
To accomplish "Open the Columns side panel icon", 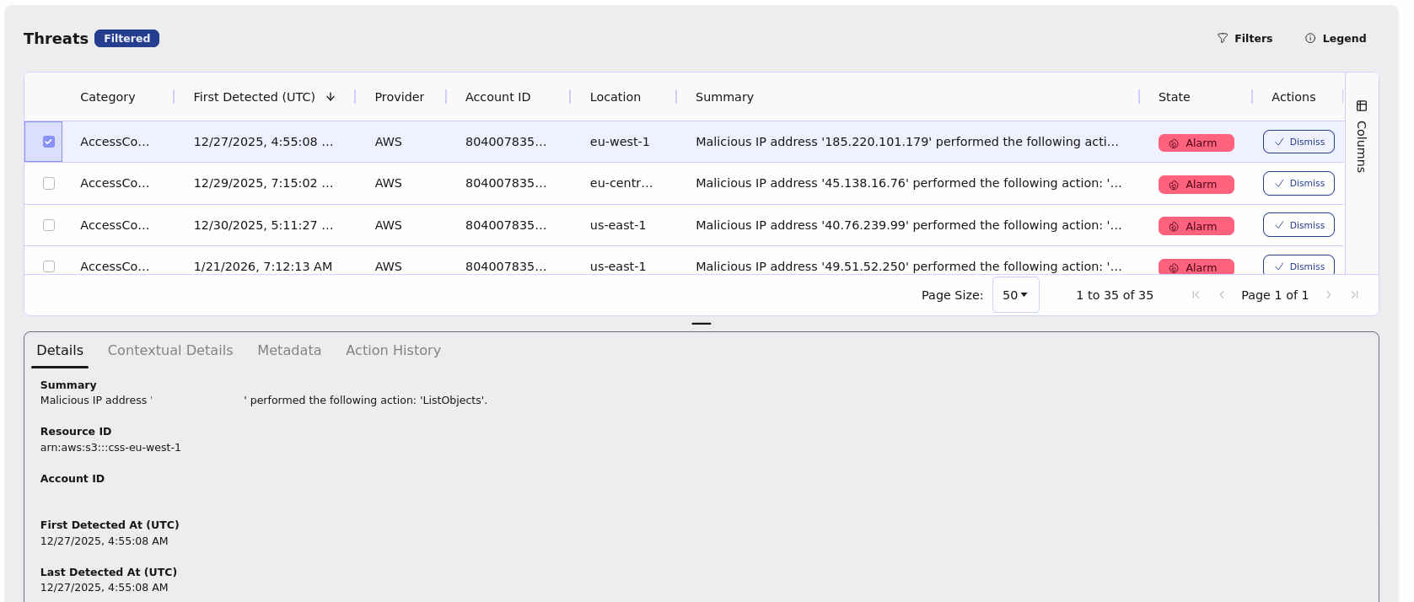I will (1361, 106).
